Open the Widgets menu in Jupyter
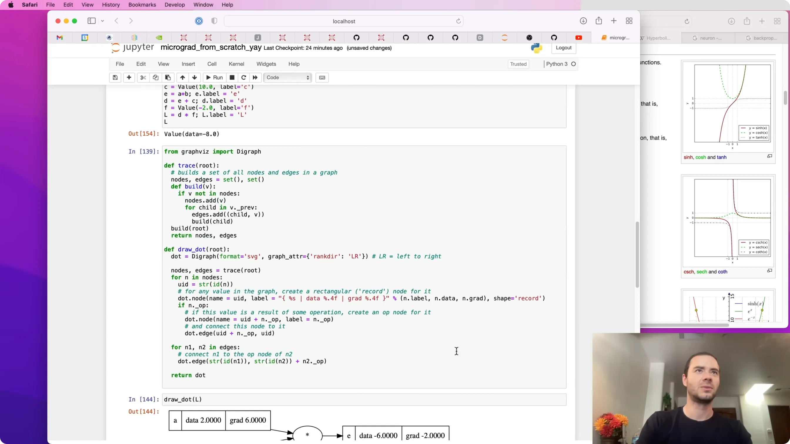The image size is (790, 444). 266,64
